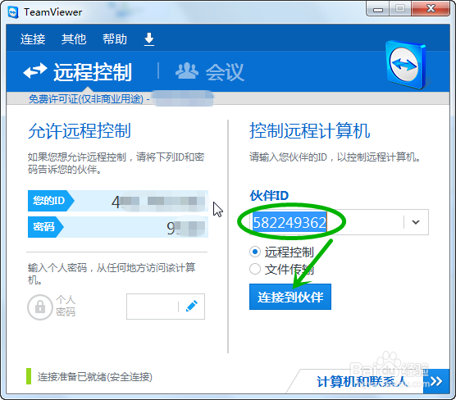Close the TeamViewer window
This screenshot has height=400, width=456.
[x=431, y=8]
